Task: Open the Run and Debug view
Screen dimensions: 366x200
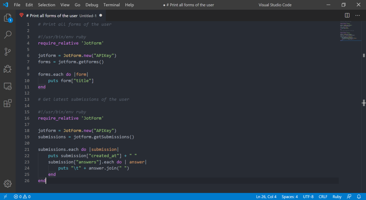Action: click(8, 69)
